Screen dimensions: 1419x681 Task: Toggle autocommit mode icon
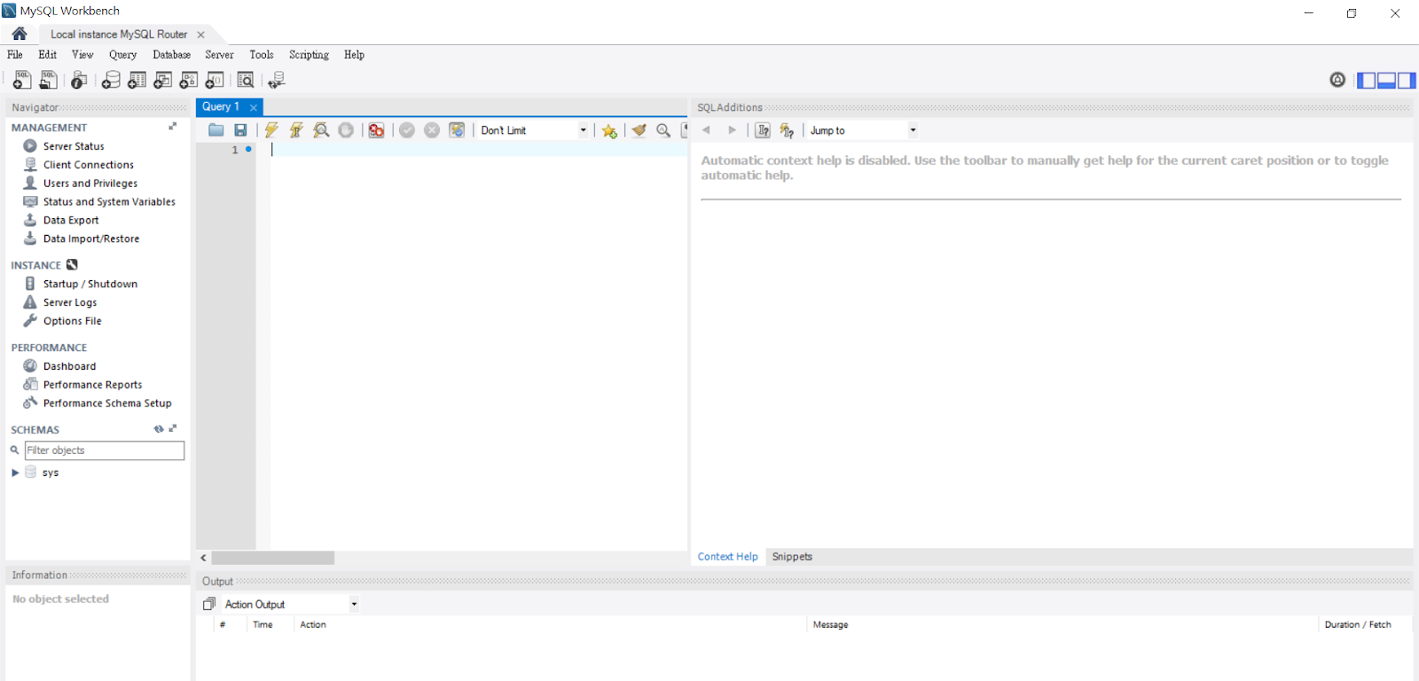(457, 130)
